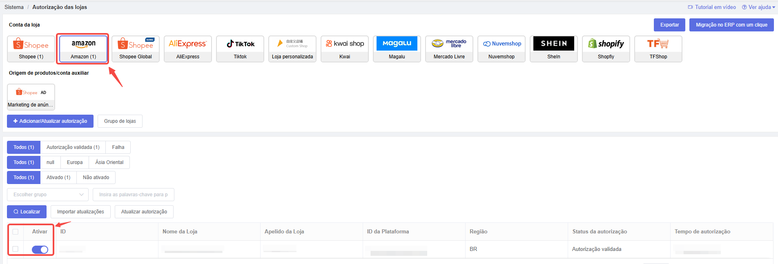
Task: Focus the keyword search input field
Action: pos(134,195)
